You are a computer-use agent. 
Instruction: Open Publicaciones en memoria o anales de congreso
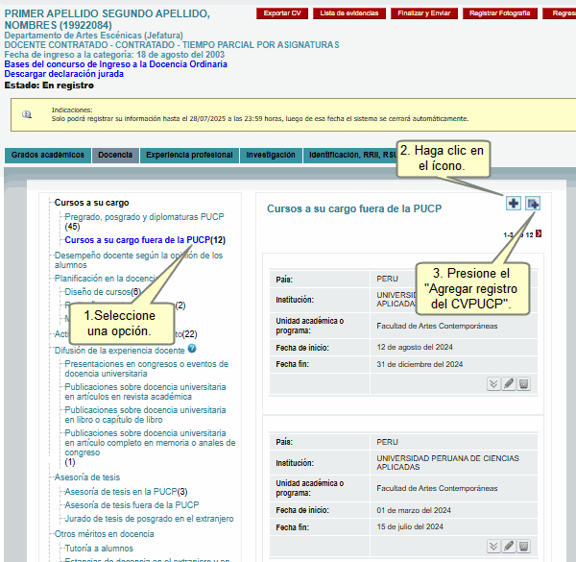pos(150,443)
